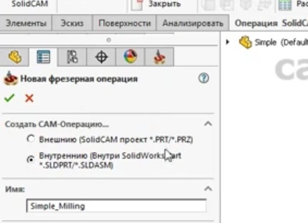
Task: Switch to the Поверхности tab
Action: pos(125,23)
